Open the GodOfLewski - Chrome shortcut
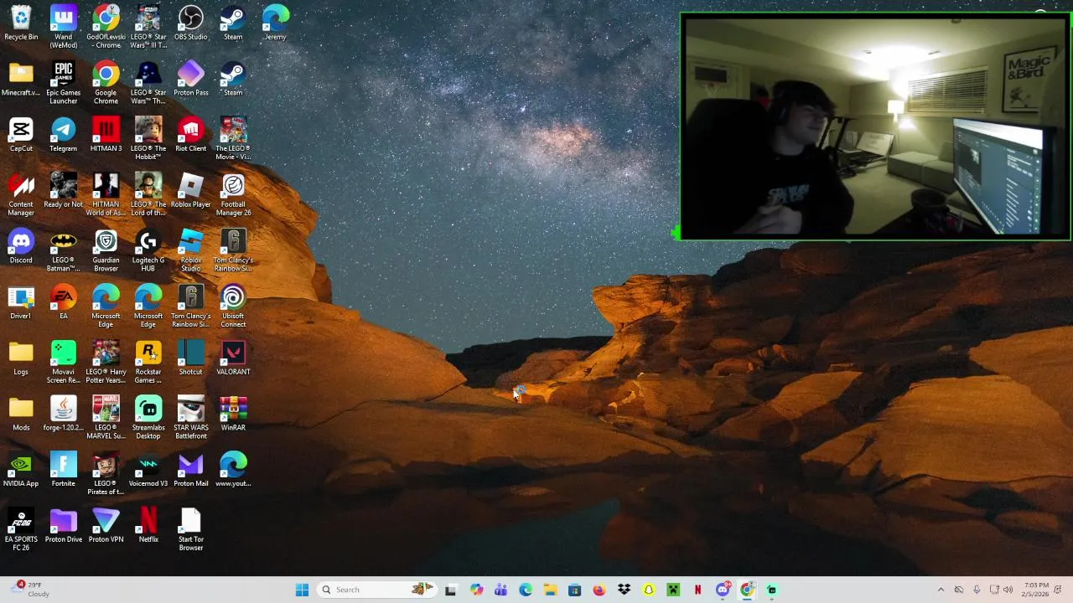The width and height of the screenshot is (1073, 603). click(x=106, y=28)
